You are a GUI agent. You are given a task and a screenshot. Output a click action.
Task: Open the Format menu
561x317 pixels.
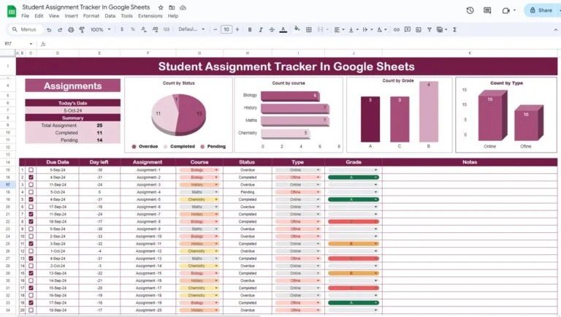pyautogui.click(x=91, y=16)
